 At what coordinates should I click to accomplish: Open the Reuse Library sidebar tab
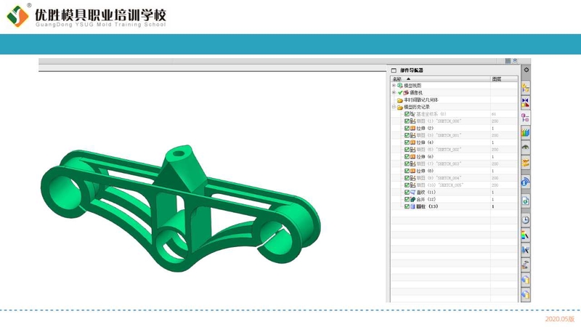coord(525,132)
